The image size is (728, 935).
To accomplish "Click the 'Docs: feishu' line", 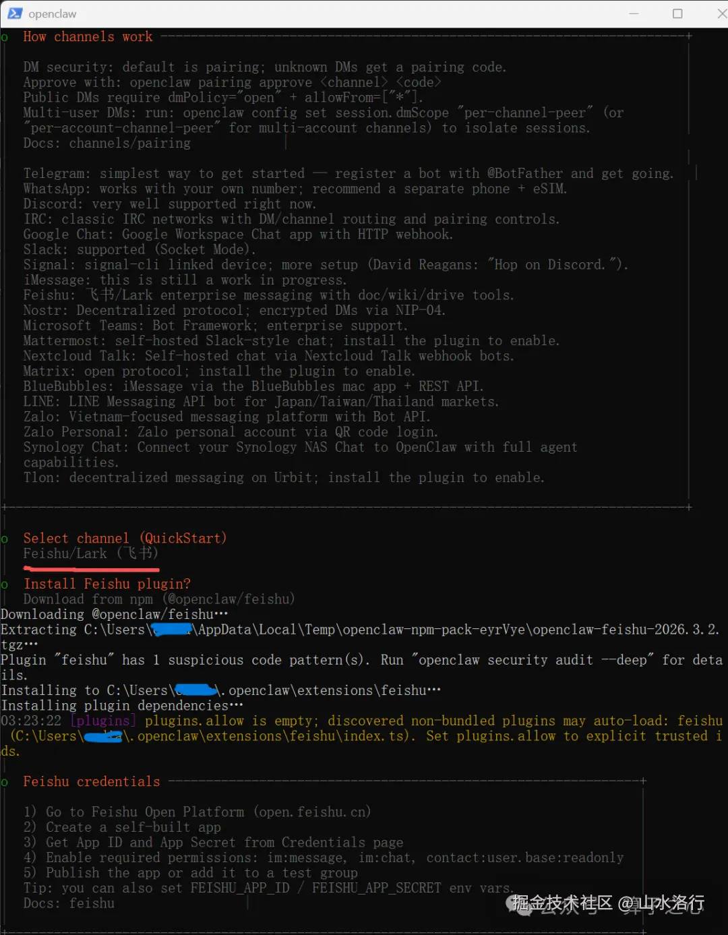I will pos(69,903).
